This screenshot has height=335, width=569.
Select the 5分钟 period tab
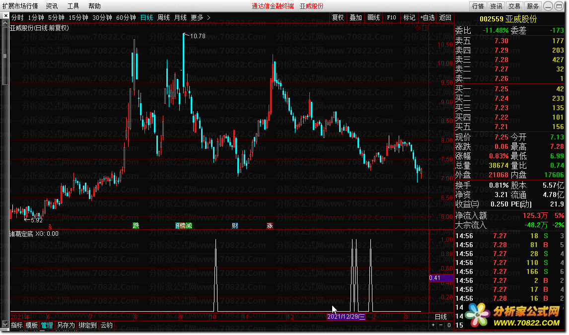click(56, 17)
